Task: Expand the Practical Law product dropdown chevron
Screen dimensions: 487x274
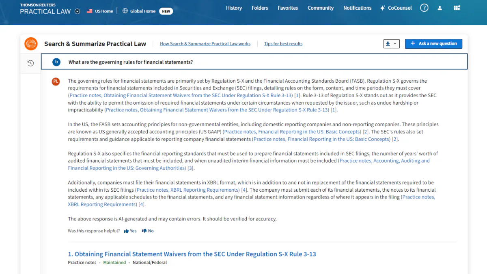Action: (77, 11)
